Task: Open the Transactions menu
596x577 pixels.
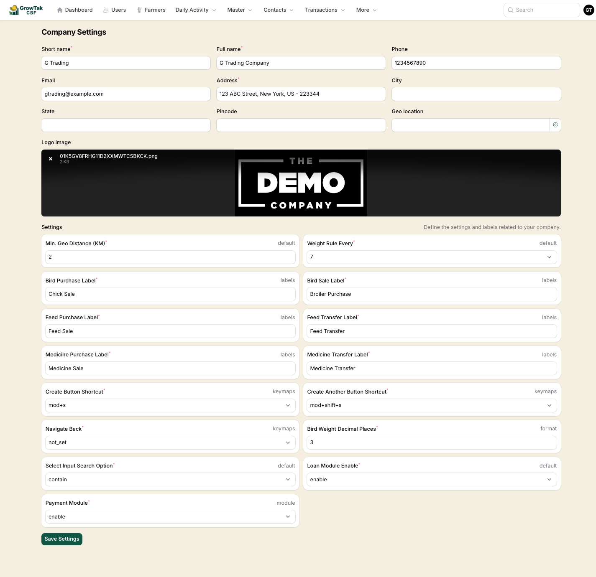Action: 325,10
